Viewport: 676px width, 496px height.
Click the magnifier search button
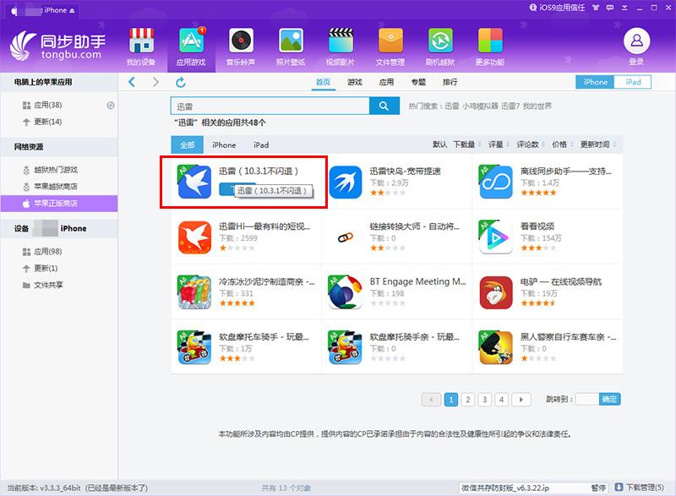point(384,106)
